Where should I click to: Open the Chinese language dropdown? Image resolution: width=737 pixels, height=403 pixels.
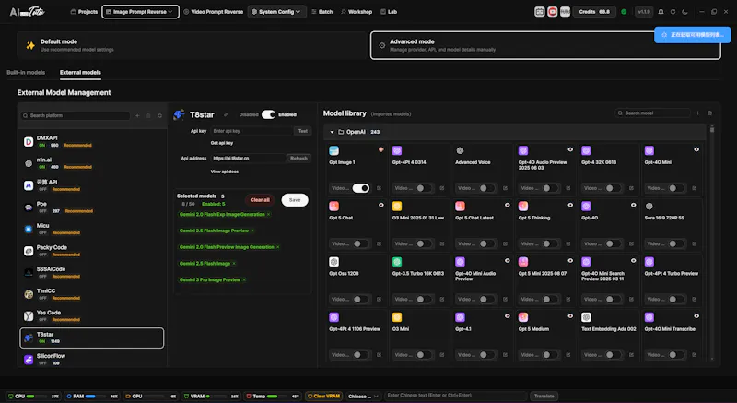tap(363, 396)
